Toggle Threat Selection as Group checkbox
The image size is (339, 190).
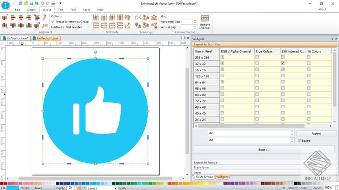pos(53,22)
